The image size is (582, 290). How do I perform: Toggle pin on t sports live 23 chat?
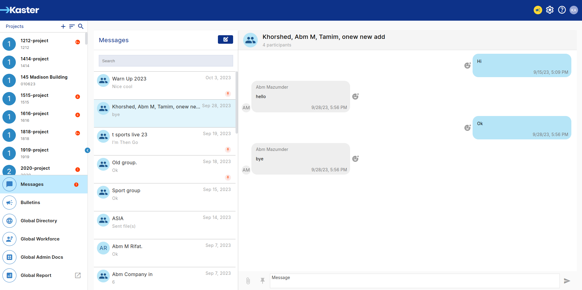pyautogui.click(x=228, y=150)
